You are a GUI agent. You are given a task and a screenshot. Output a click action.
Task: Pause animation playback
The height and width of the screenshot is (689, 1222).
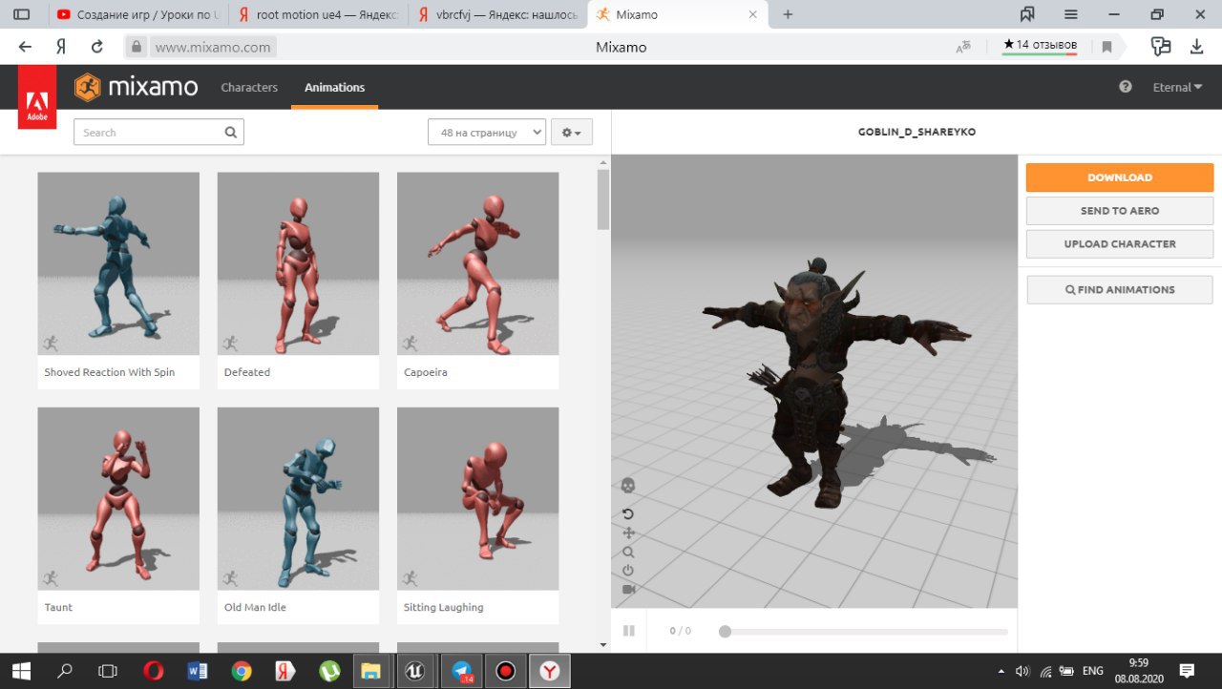629,631
